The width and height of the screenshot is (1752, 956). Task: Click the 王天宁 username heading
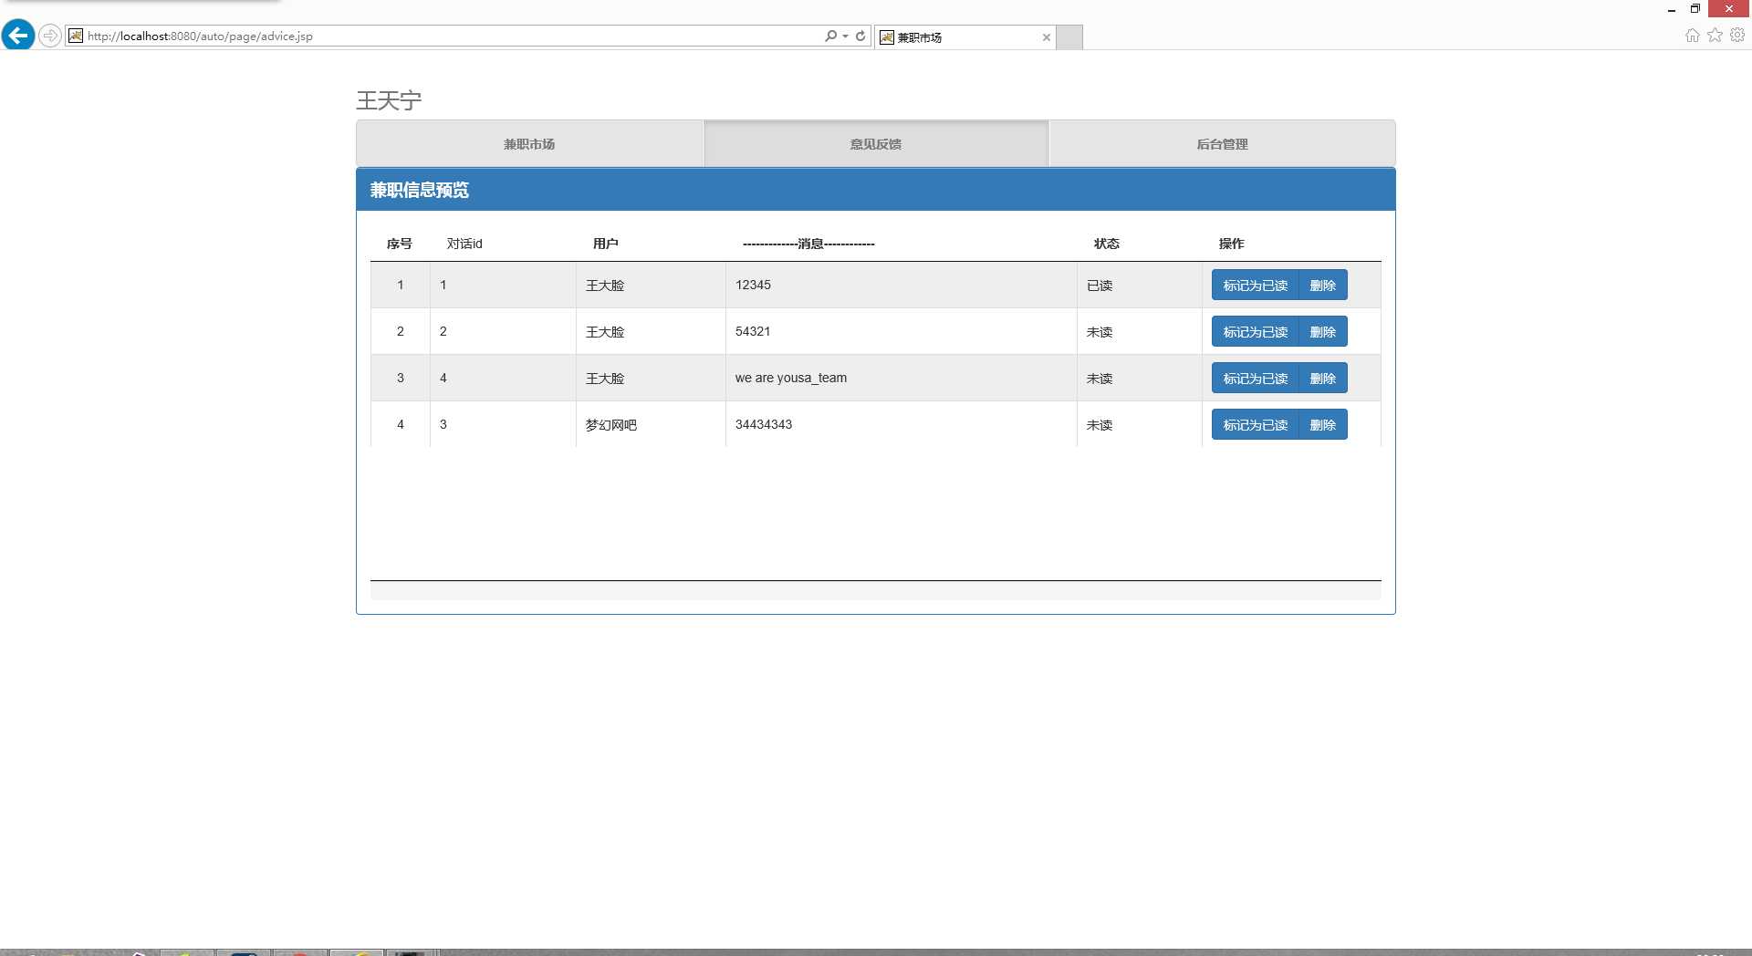389,100
